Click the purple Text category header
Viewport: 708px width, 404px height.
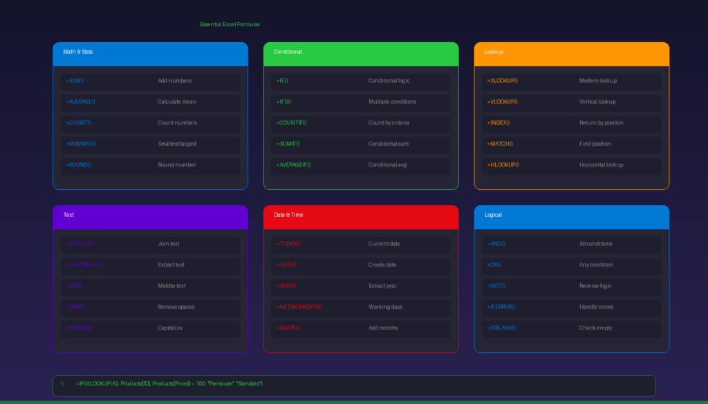tap(150, 215)
